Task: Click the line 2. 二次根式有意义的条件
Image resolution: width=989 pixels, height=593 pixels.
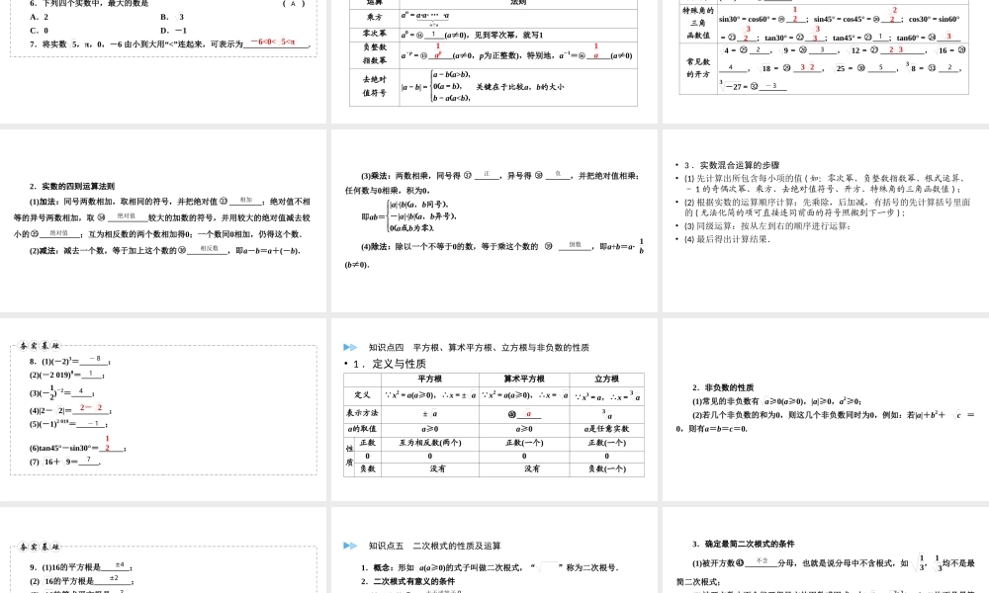Action: coord(408,581)
